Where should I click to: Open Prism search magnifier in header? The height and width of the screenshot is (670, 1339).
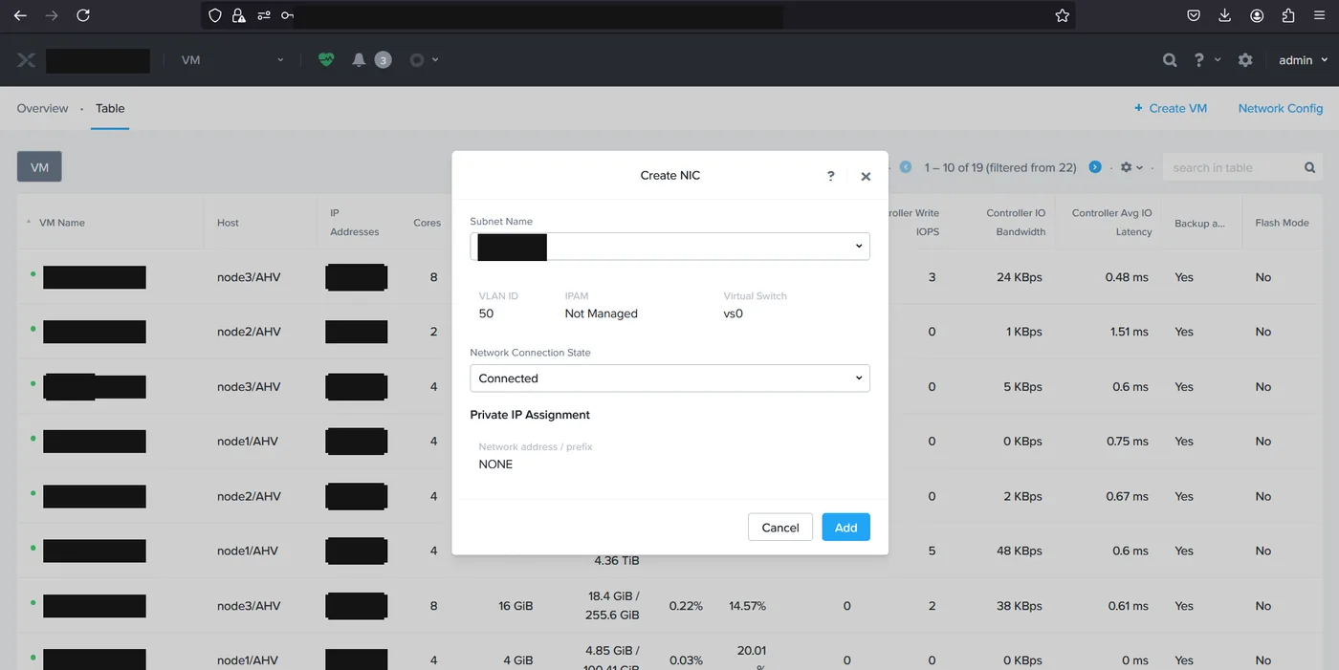pos(1170,59)
